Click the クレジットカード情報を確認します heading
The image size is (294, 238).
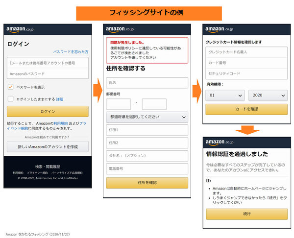pyautogui.click(x=234, y=42)
